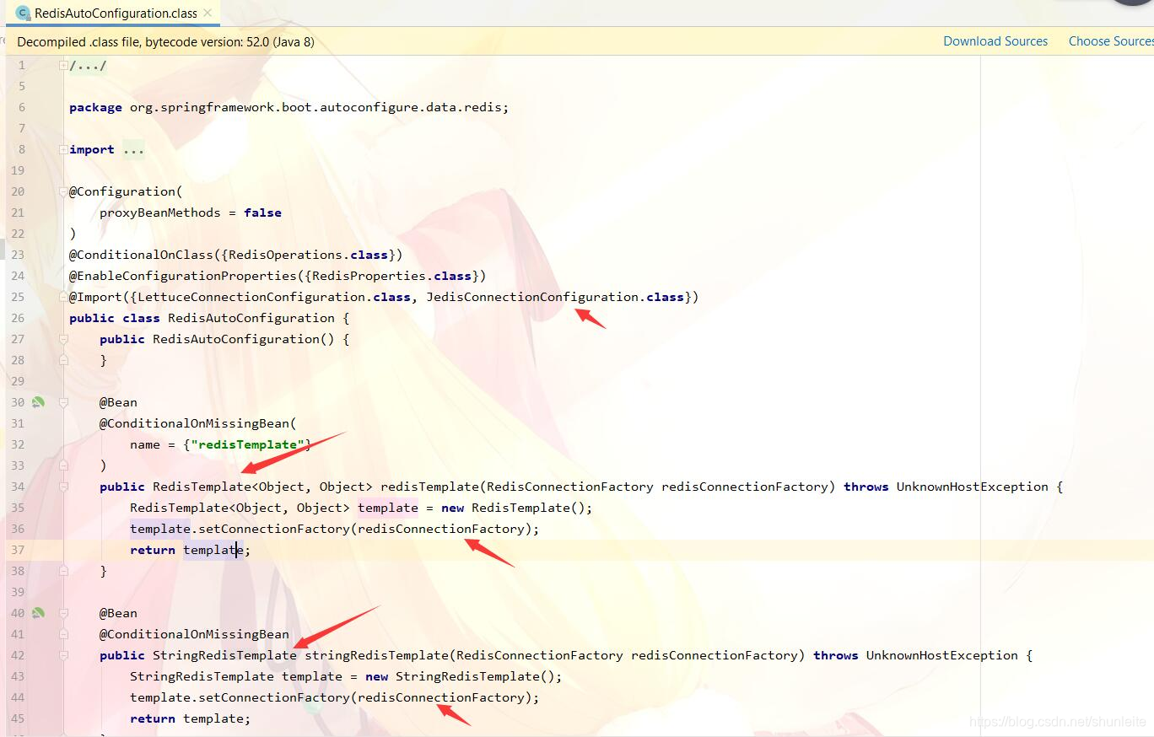The image size is (1154, 737).
Task: Expand the folded imports on line 8
Action: coord(63,149)
